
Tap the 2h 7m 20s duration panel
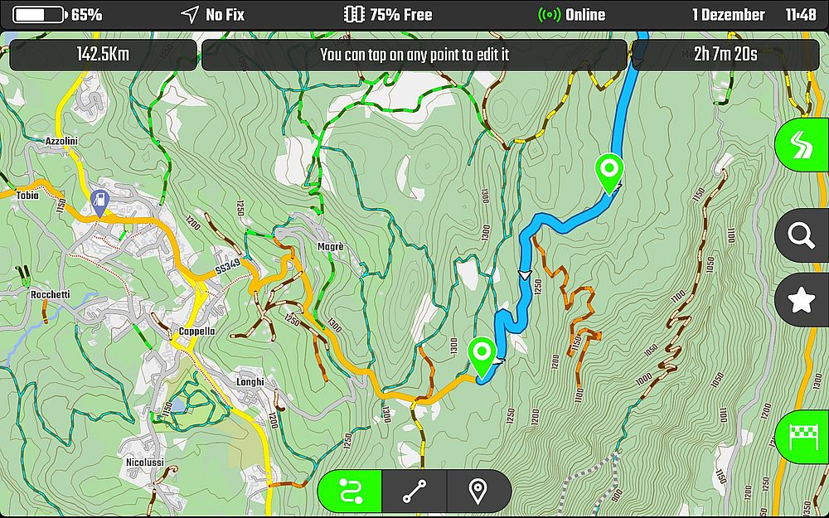pyautogui.click(x=725, y=55)
